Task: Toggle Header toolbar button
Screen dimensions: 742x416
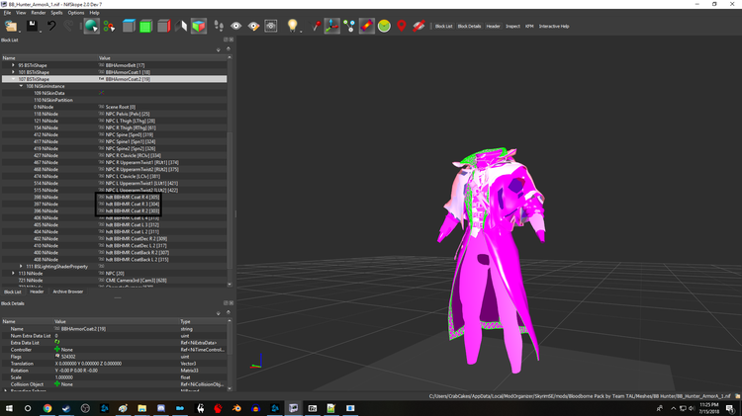Action: (x=493, y=27)
